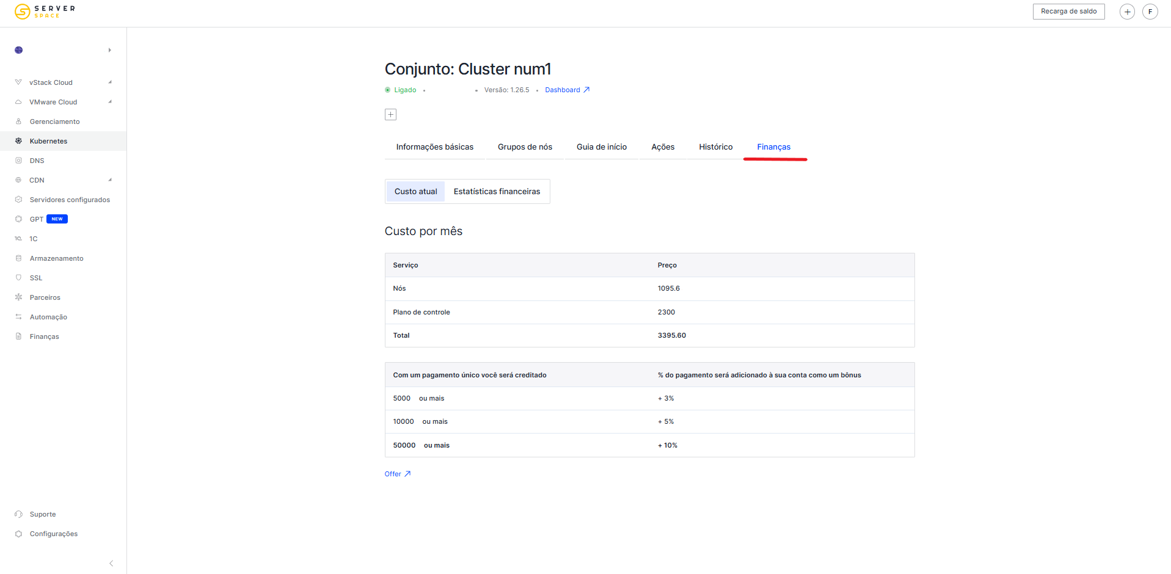The height and width of the screenshot is (574, 1171).
Task: Click the purple project avatar icon
Action: [19, 50]
